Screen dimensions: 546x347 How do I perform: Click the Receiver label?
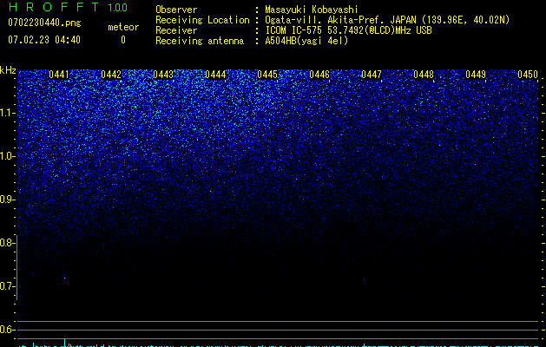pos(176,30)
